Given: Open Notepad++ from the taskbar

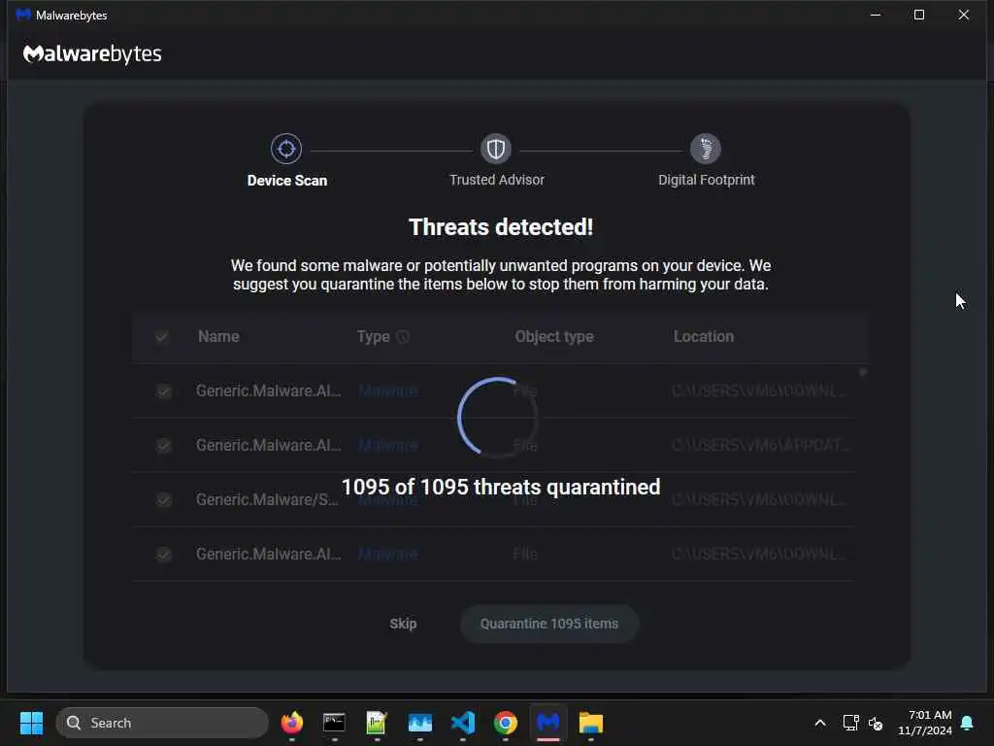Looking at the screenshot, I should pos(377,723).
